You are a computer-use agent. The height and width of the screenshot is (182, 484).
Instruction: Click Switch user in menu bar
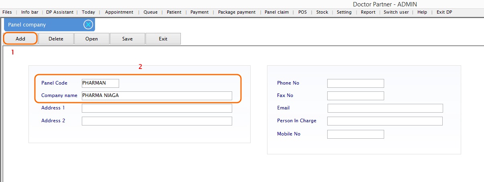tap(396, 12)
